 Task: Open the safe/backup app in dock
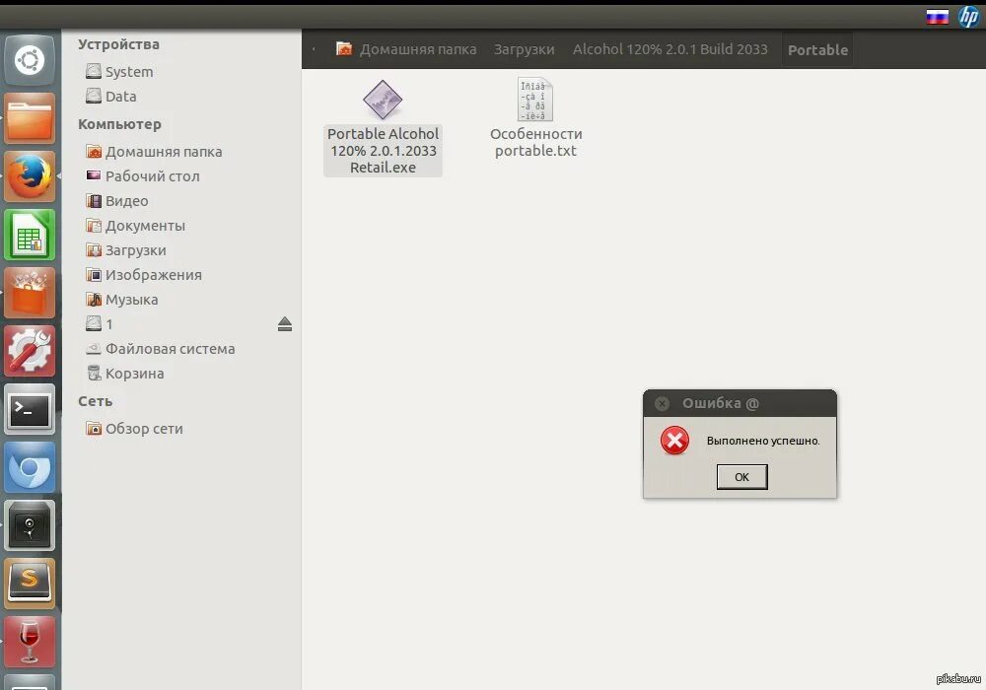(x=30, y=525)
